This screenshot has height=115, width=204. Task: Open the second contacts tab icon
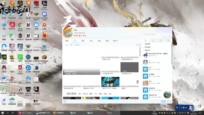161,41
